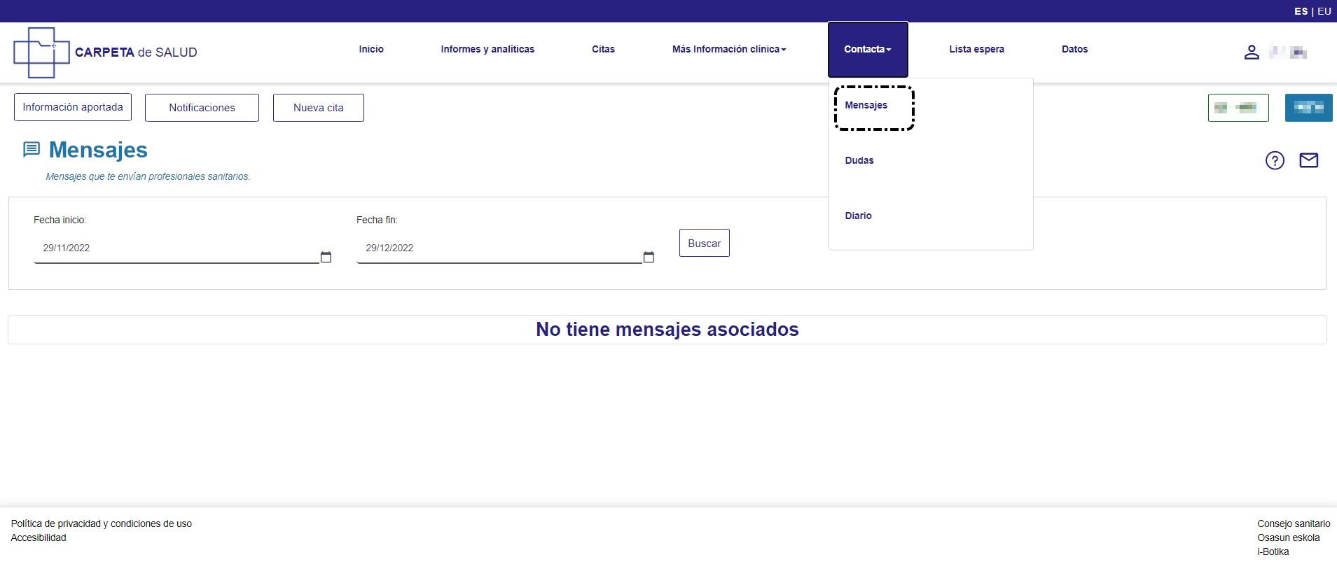Open Informes y analíticas section
The width and height of the screenshot is (1337, 569).
tap(487, 49)
